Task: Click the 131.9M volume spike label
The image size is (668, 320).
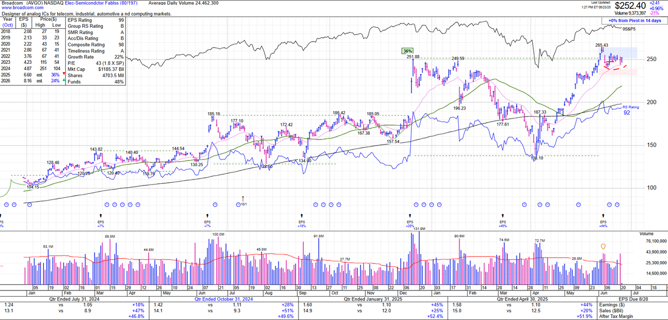Action: [418, 228]
